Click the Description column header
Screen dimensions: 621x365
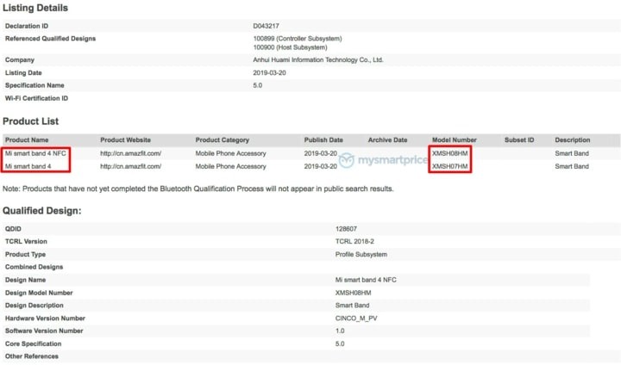[573, 140]
